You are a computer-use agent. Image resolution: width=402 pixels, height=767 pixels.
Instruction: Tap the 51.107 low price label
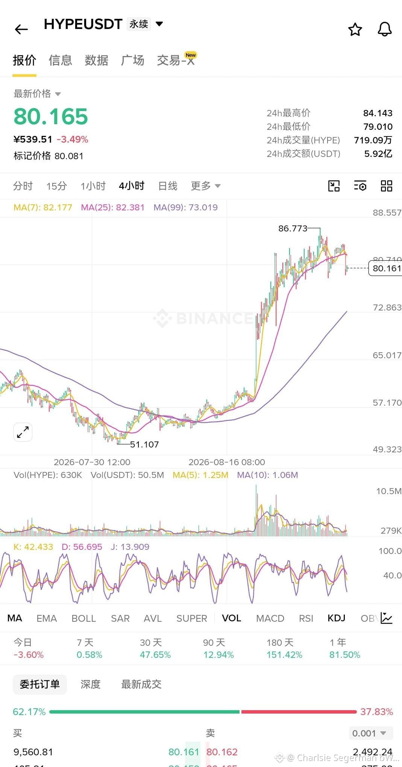click(144, 444)
